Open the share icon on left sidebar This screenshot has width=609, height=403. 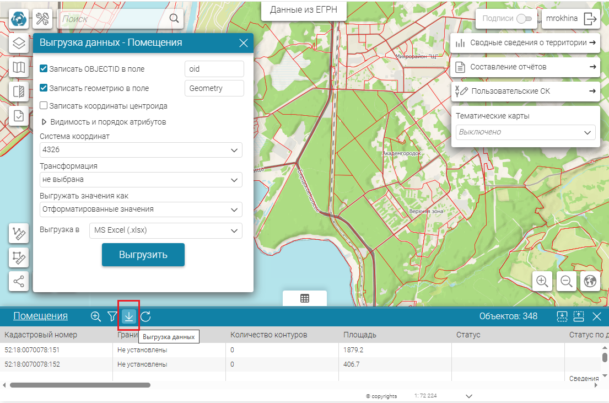[x=19, y=281]
